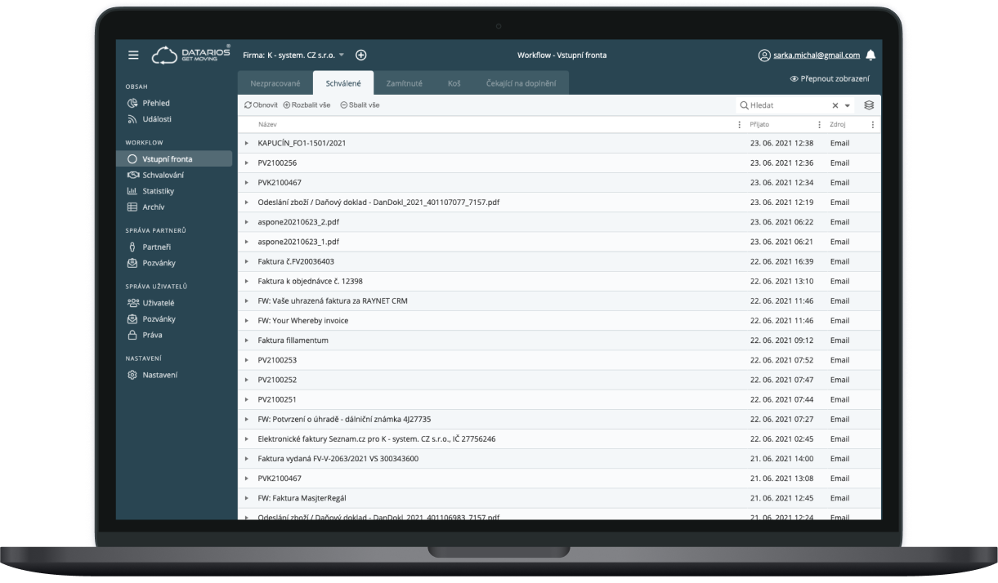Sort by the Zdroj column header
The width and height of the screenshot is (998, 583).
click(x=839, y=124)
